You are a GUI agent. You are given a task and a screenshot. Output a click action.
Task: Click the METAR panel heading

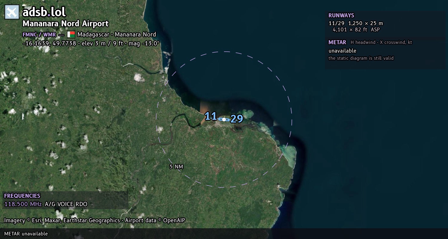click(x=337, y=42)
